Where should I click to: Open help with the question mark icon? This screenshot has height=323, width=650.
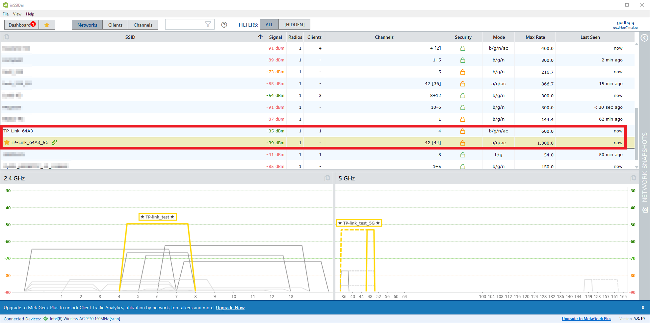pyautogui.click(x=224, y=25)
